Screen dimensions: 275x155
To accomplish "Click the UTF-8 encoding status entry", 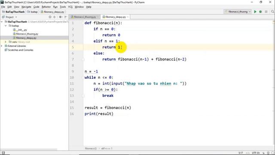I will [x=256, y=153].
